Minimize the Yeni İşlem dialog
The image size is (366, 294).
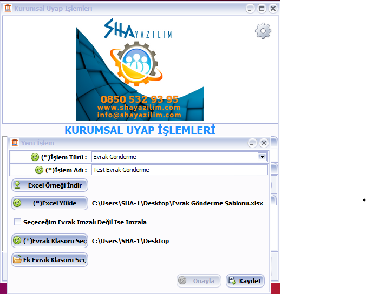pos(252,143)
